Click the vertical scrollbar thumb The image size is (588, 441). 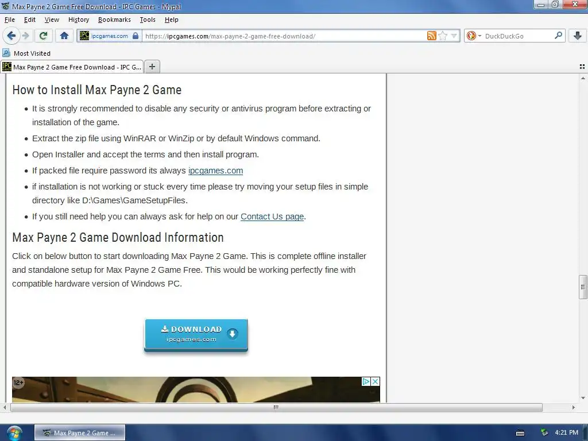pyautogui.click(x=583, y=287)
